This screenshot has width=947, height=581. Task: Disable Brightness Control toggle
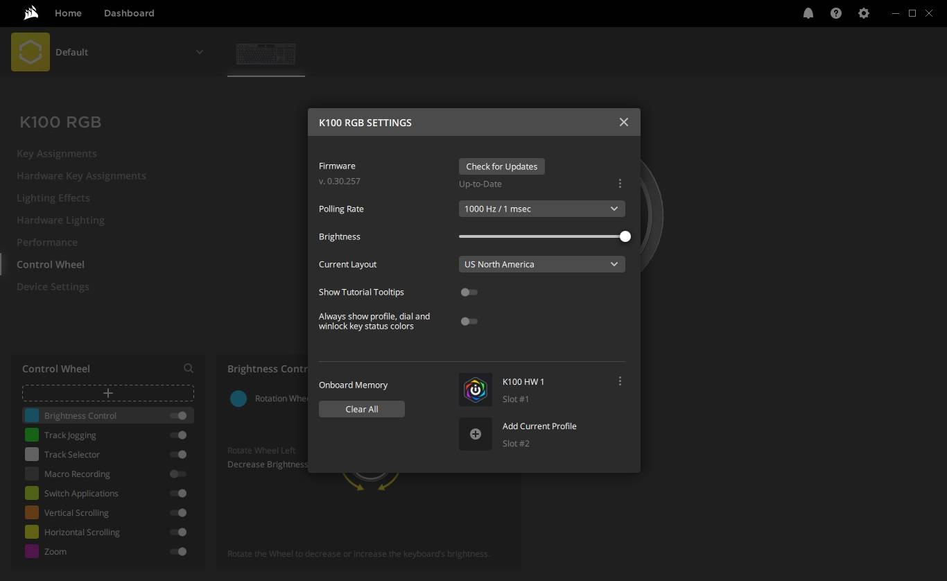[178, 416]
